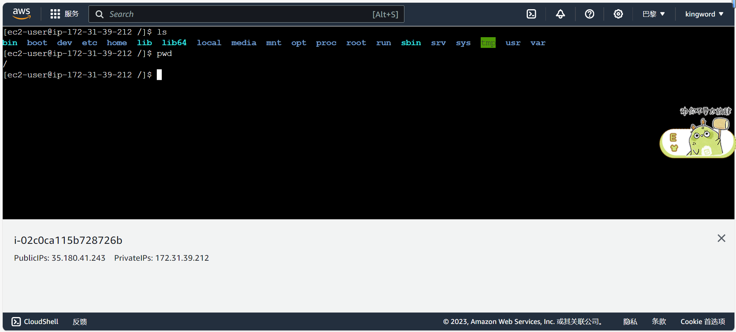The width and height of the screenshot is (736, 332).
Task: Open the help question mark menu
Action: [590, 14]
